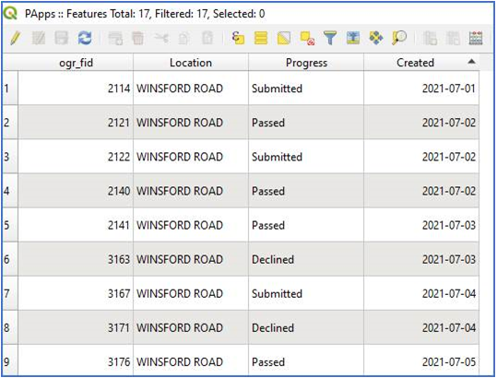Click Passed cell in row 2121
This screenshot has height=378, width=497.
coord(306,123)
